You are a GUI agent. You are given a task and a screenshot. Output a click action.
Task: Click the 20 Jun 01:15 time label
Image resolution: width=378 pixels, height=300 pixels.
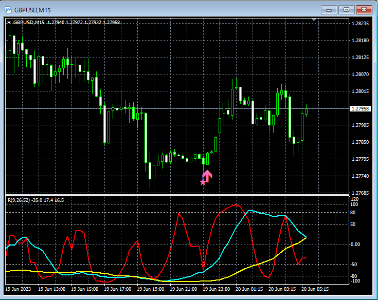coord(249,289)
